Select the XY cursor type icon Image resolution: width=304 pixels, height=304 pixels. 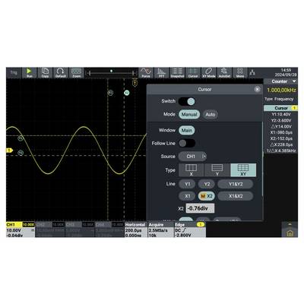coord(243,169)
